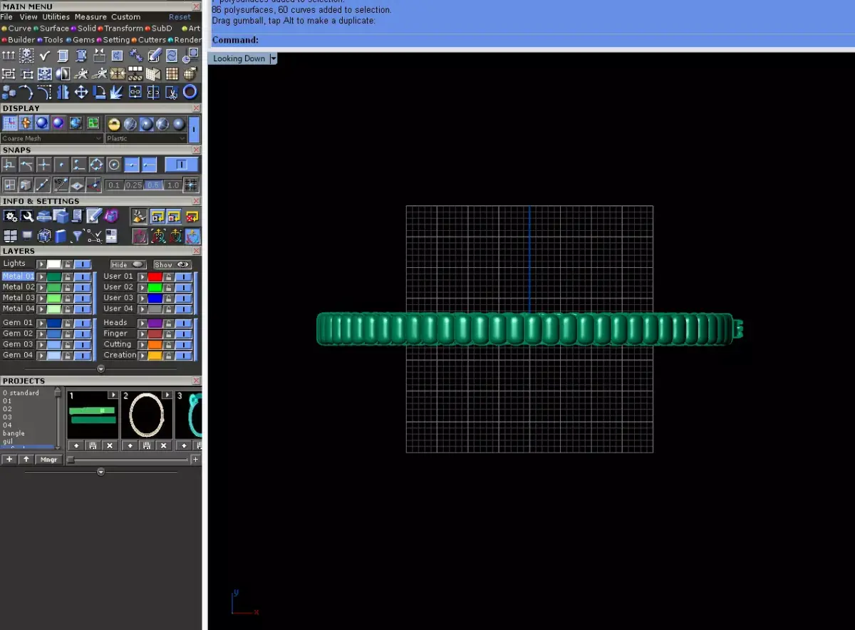855x630 pixels.
Task: Click the Reset link in Main Menu
Action: tap(180, 17)
